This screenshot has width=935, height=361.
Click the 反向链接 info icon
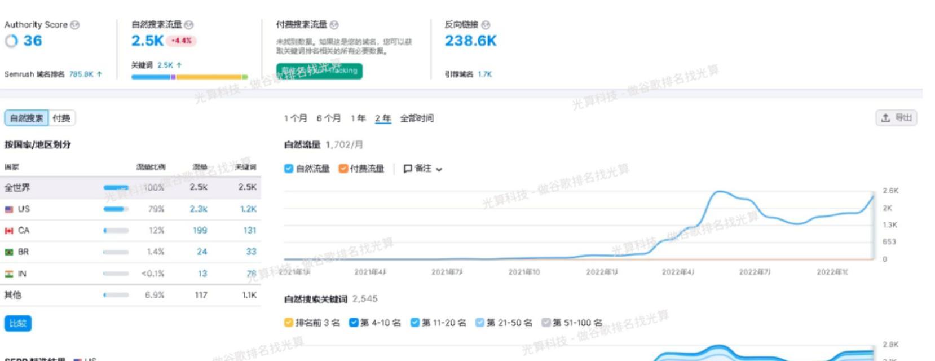[x=486, y=25]
